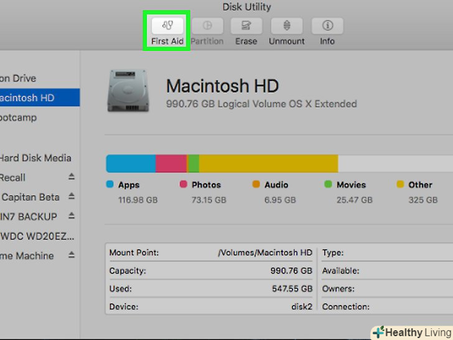Click the pink Photos legend swatch
The image size is (453, 340).
pos(184,185)
